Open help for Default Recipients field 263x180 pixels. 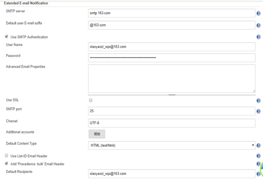(258, 174)
